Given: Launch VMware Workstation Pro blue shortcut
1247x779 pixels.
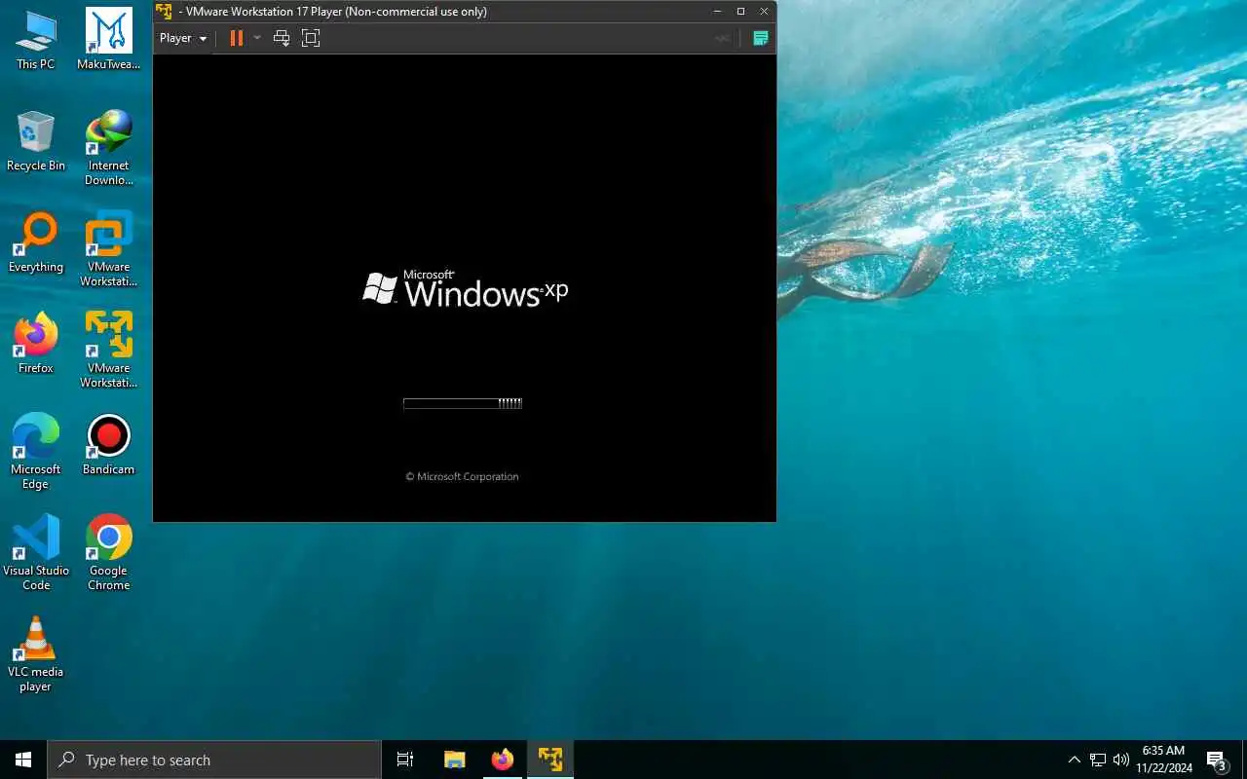Looking at the screenshot, I should [x=109, y=249].
